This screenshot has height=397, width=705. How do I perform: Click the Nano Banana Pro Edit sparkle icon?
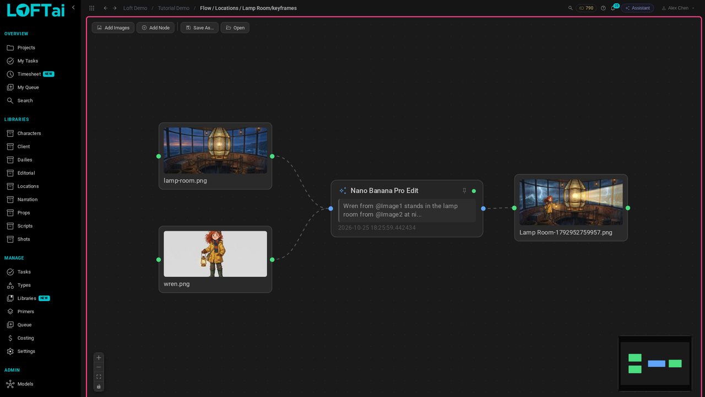click(x=343, y=191)
